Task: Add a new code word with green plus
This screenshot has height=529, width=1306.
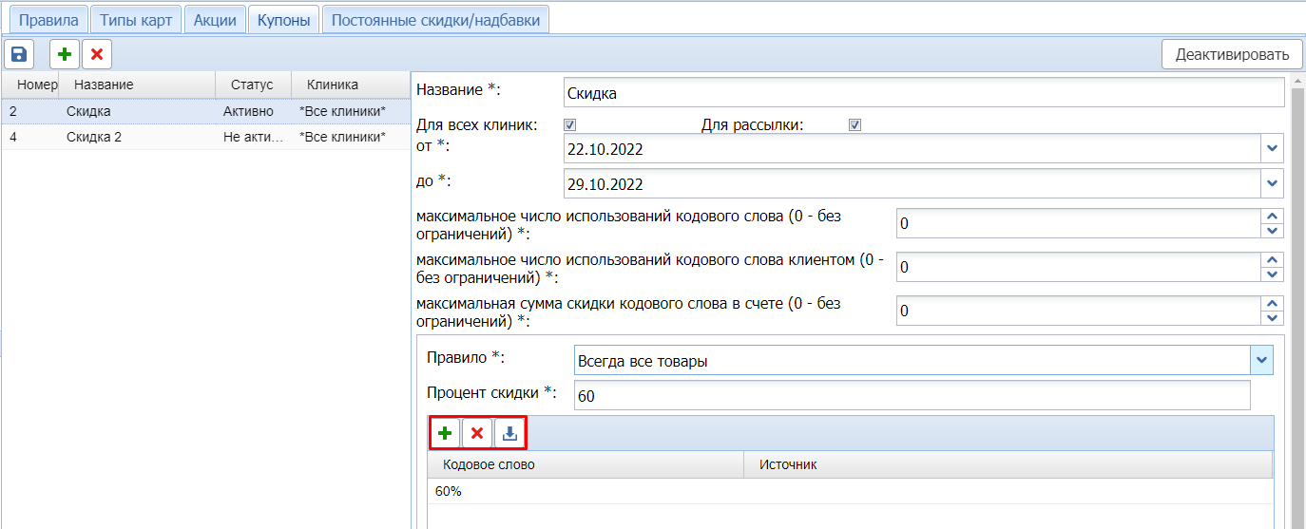Action: [445, 434]
